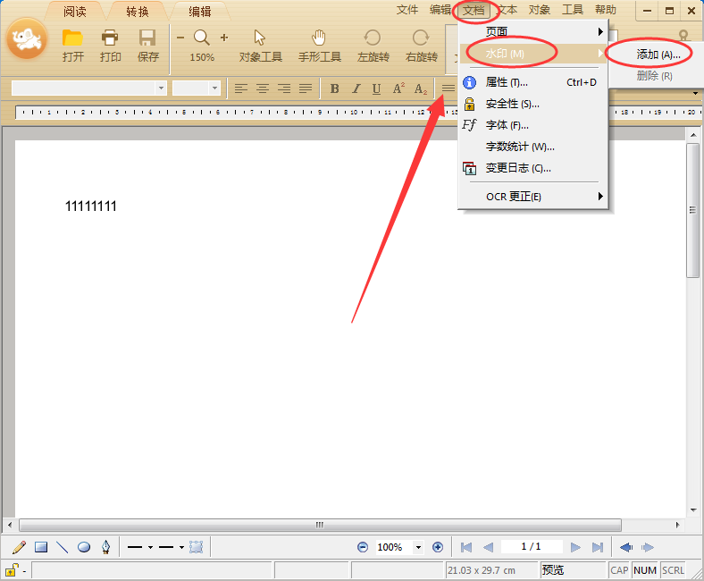Toggle underline text formatting

coord(376,88)
